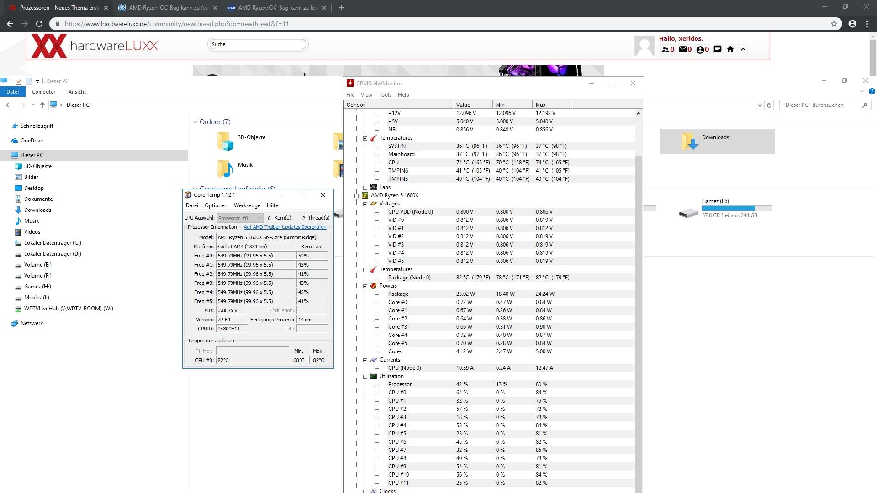Open a new Chrome tab with plus
Viewport: 877px width, 493px height.
(x=342, y=8)
